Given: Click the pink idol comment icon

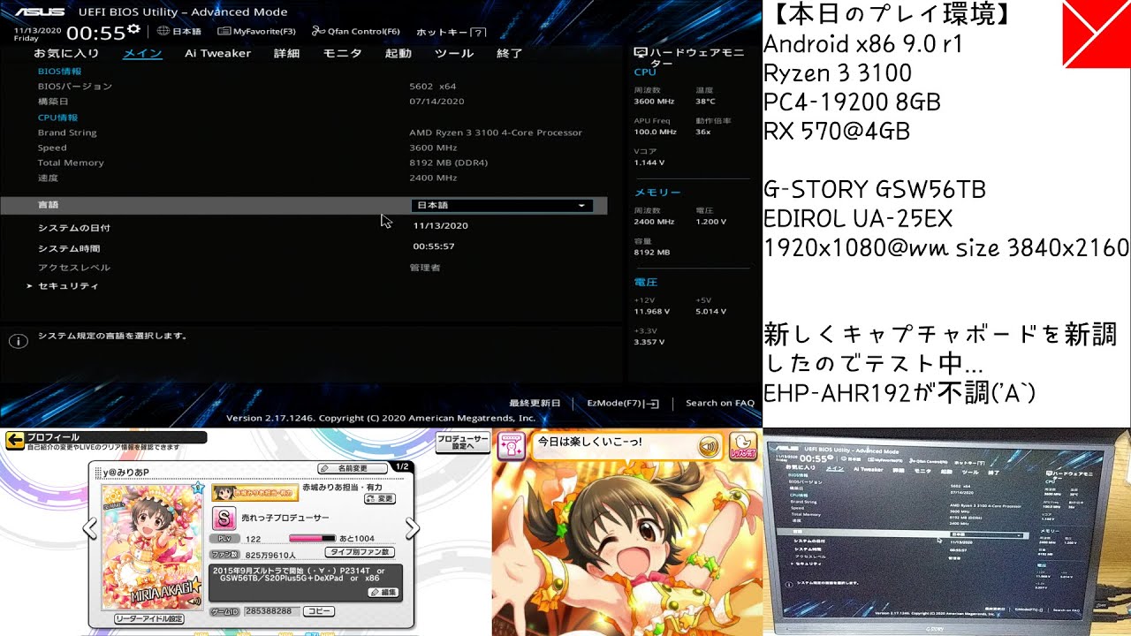Looking at the screenshot, I should [x=510, y=447].
